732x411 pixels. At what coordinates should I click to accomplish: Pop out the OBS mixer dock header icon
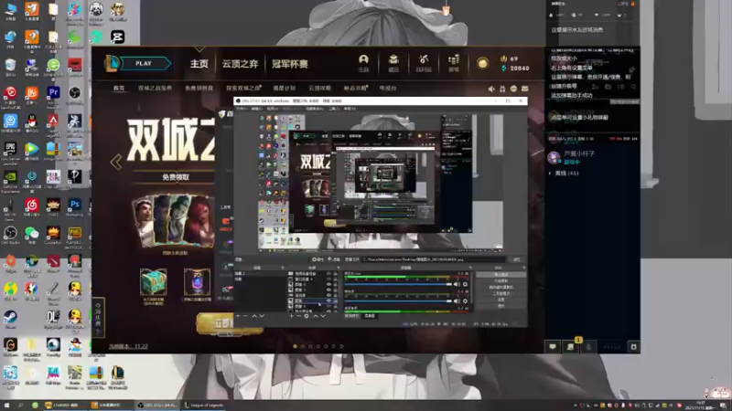coord(470,268)
